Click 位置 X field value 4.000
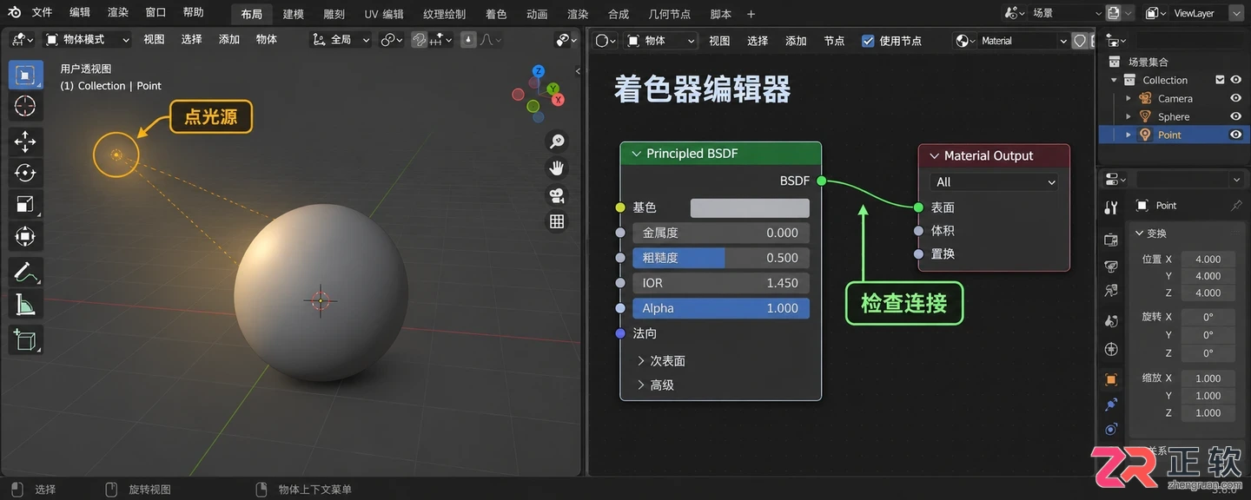 click(x=1208, y=259)
